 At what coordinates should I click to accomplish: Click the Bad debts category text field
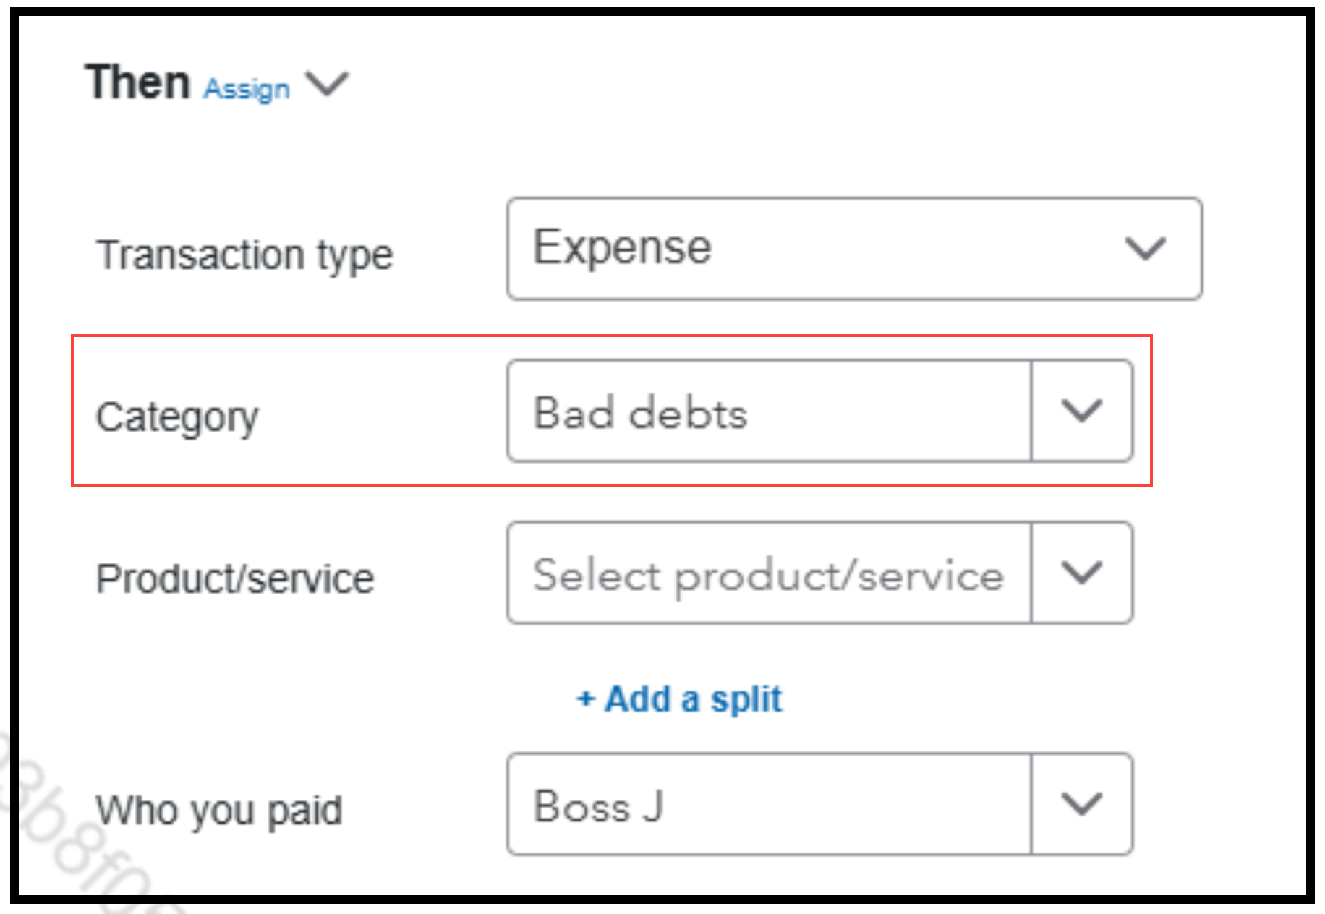(769, 411)
